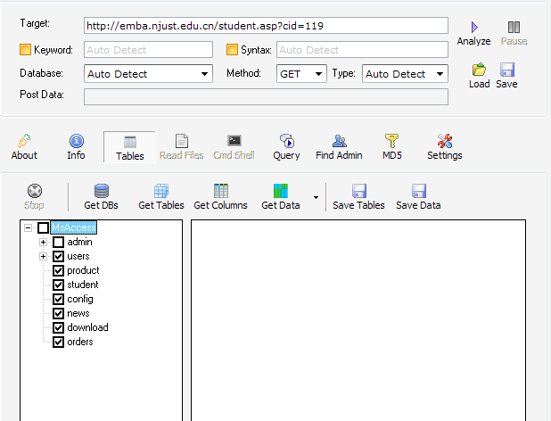Open the Info tab icon

77,141
